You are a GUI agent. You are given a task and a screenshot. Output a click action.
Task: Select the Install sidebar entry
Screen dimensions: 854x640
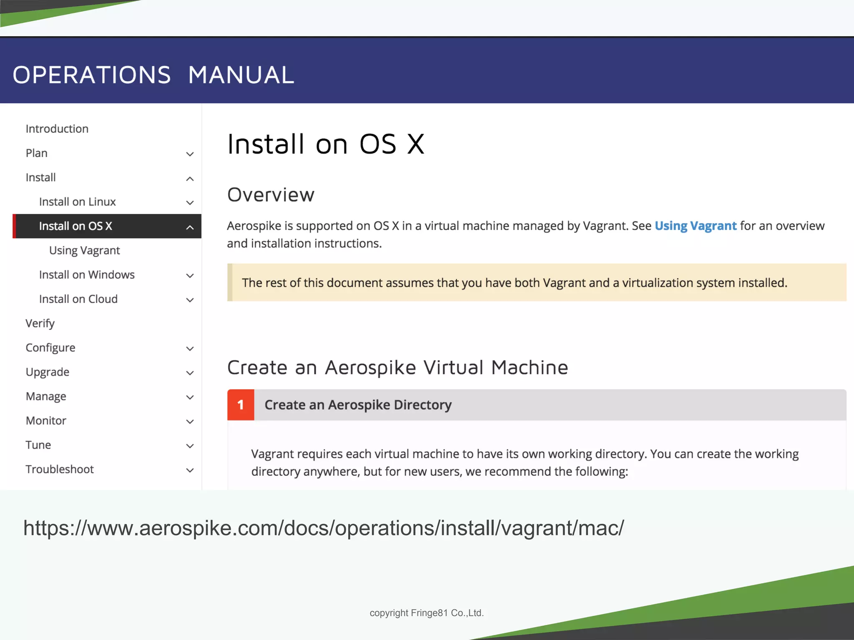[40, 177]
